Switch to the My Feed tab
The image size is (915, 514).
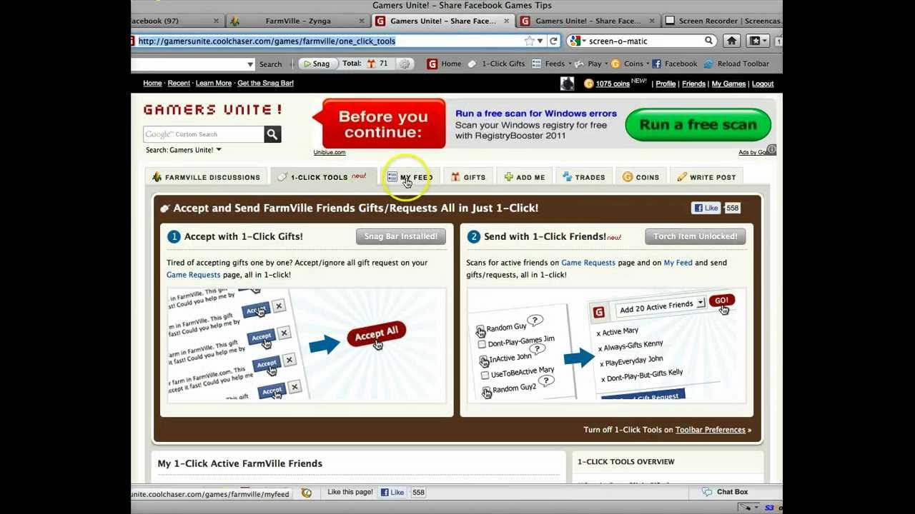coord(410,177)
